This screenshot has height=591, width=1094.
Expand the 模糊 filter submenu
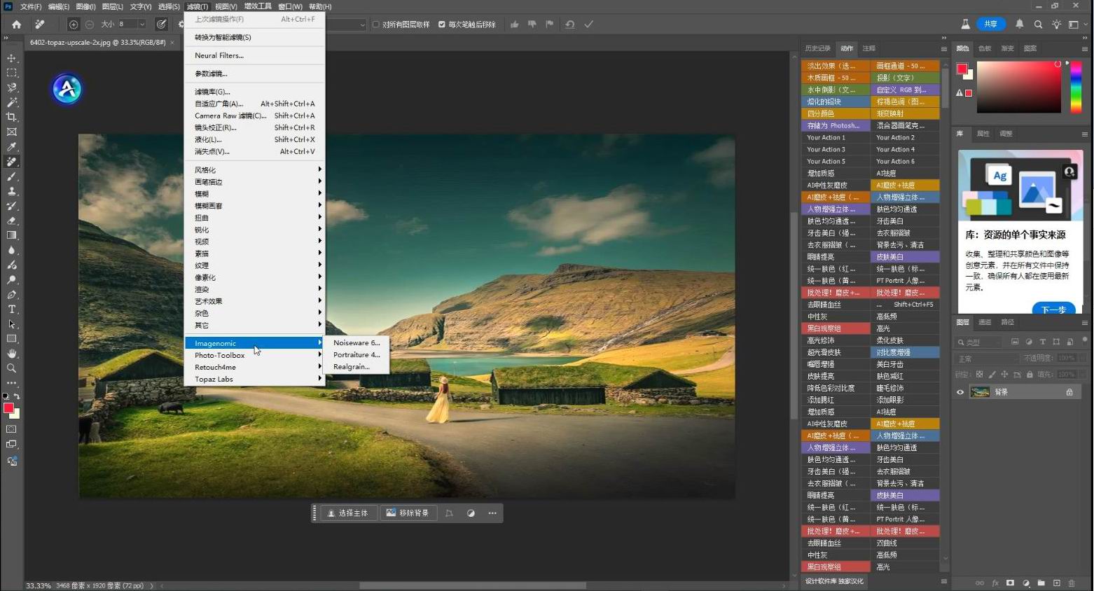point(254,193)
